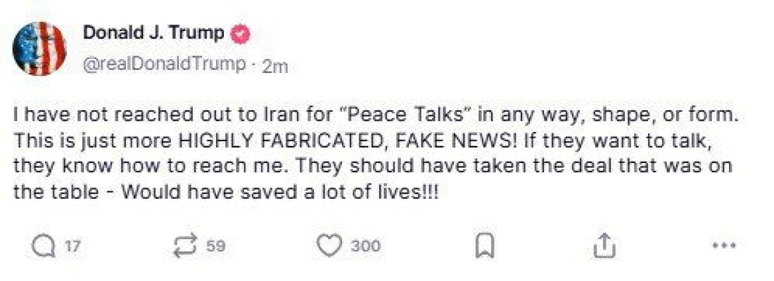View the 300 likes count
The width and height of the screenshot is (774, 281).
coord(366,245)
